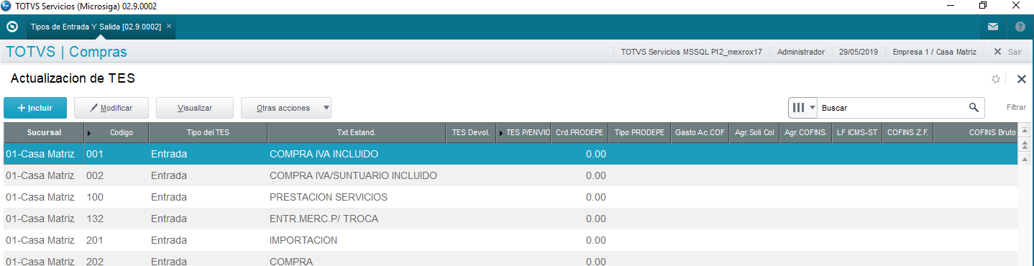The image size is (1034, 266).
Task: Select row COMPRA IVA INCLUIDO
Action: pos(511,154)
